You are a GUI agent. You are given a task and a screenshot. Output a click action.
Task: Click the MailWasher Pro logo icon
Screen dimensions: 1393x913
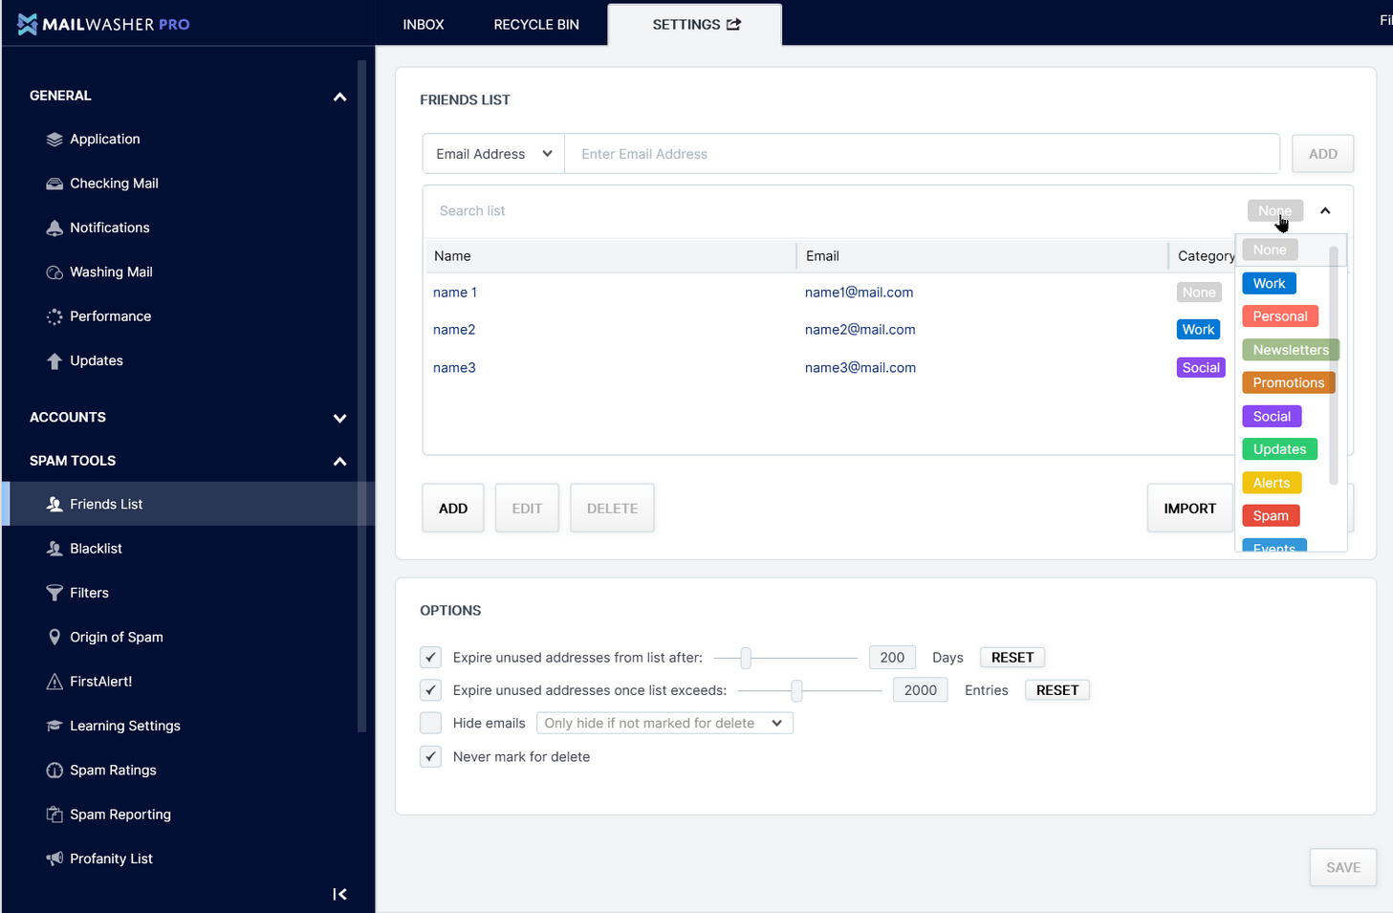point(27,25)
